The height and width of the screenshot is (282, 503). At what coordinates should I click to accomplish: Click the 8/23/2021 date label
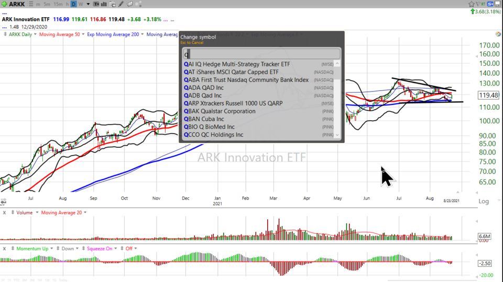pyautogui.click(x=451, y=201)
